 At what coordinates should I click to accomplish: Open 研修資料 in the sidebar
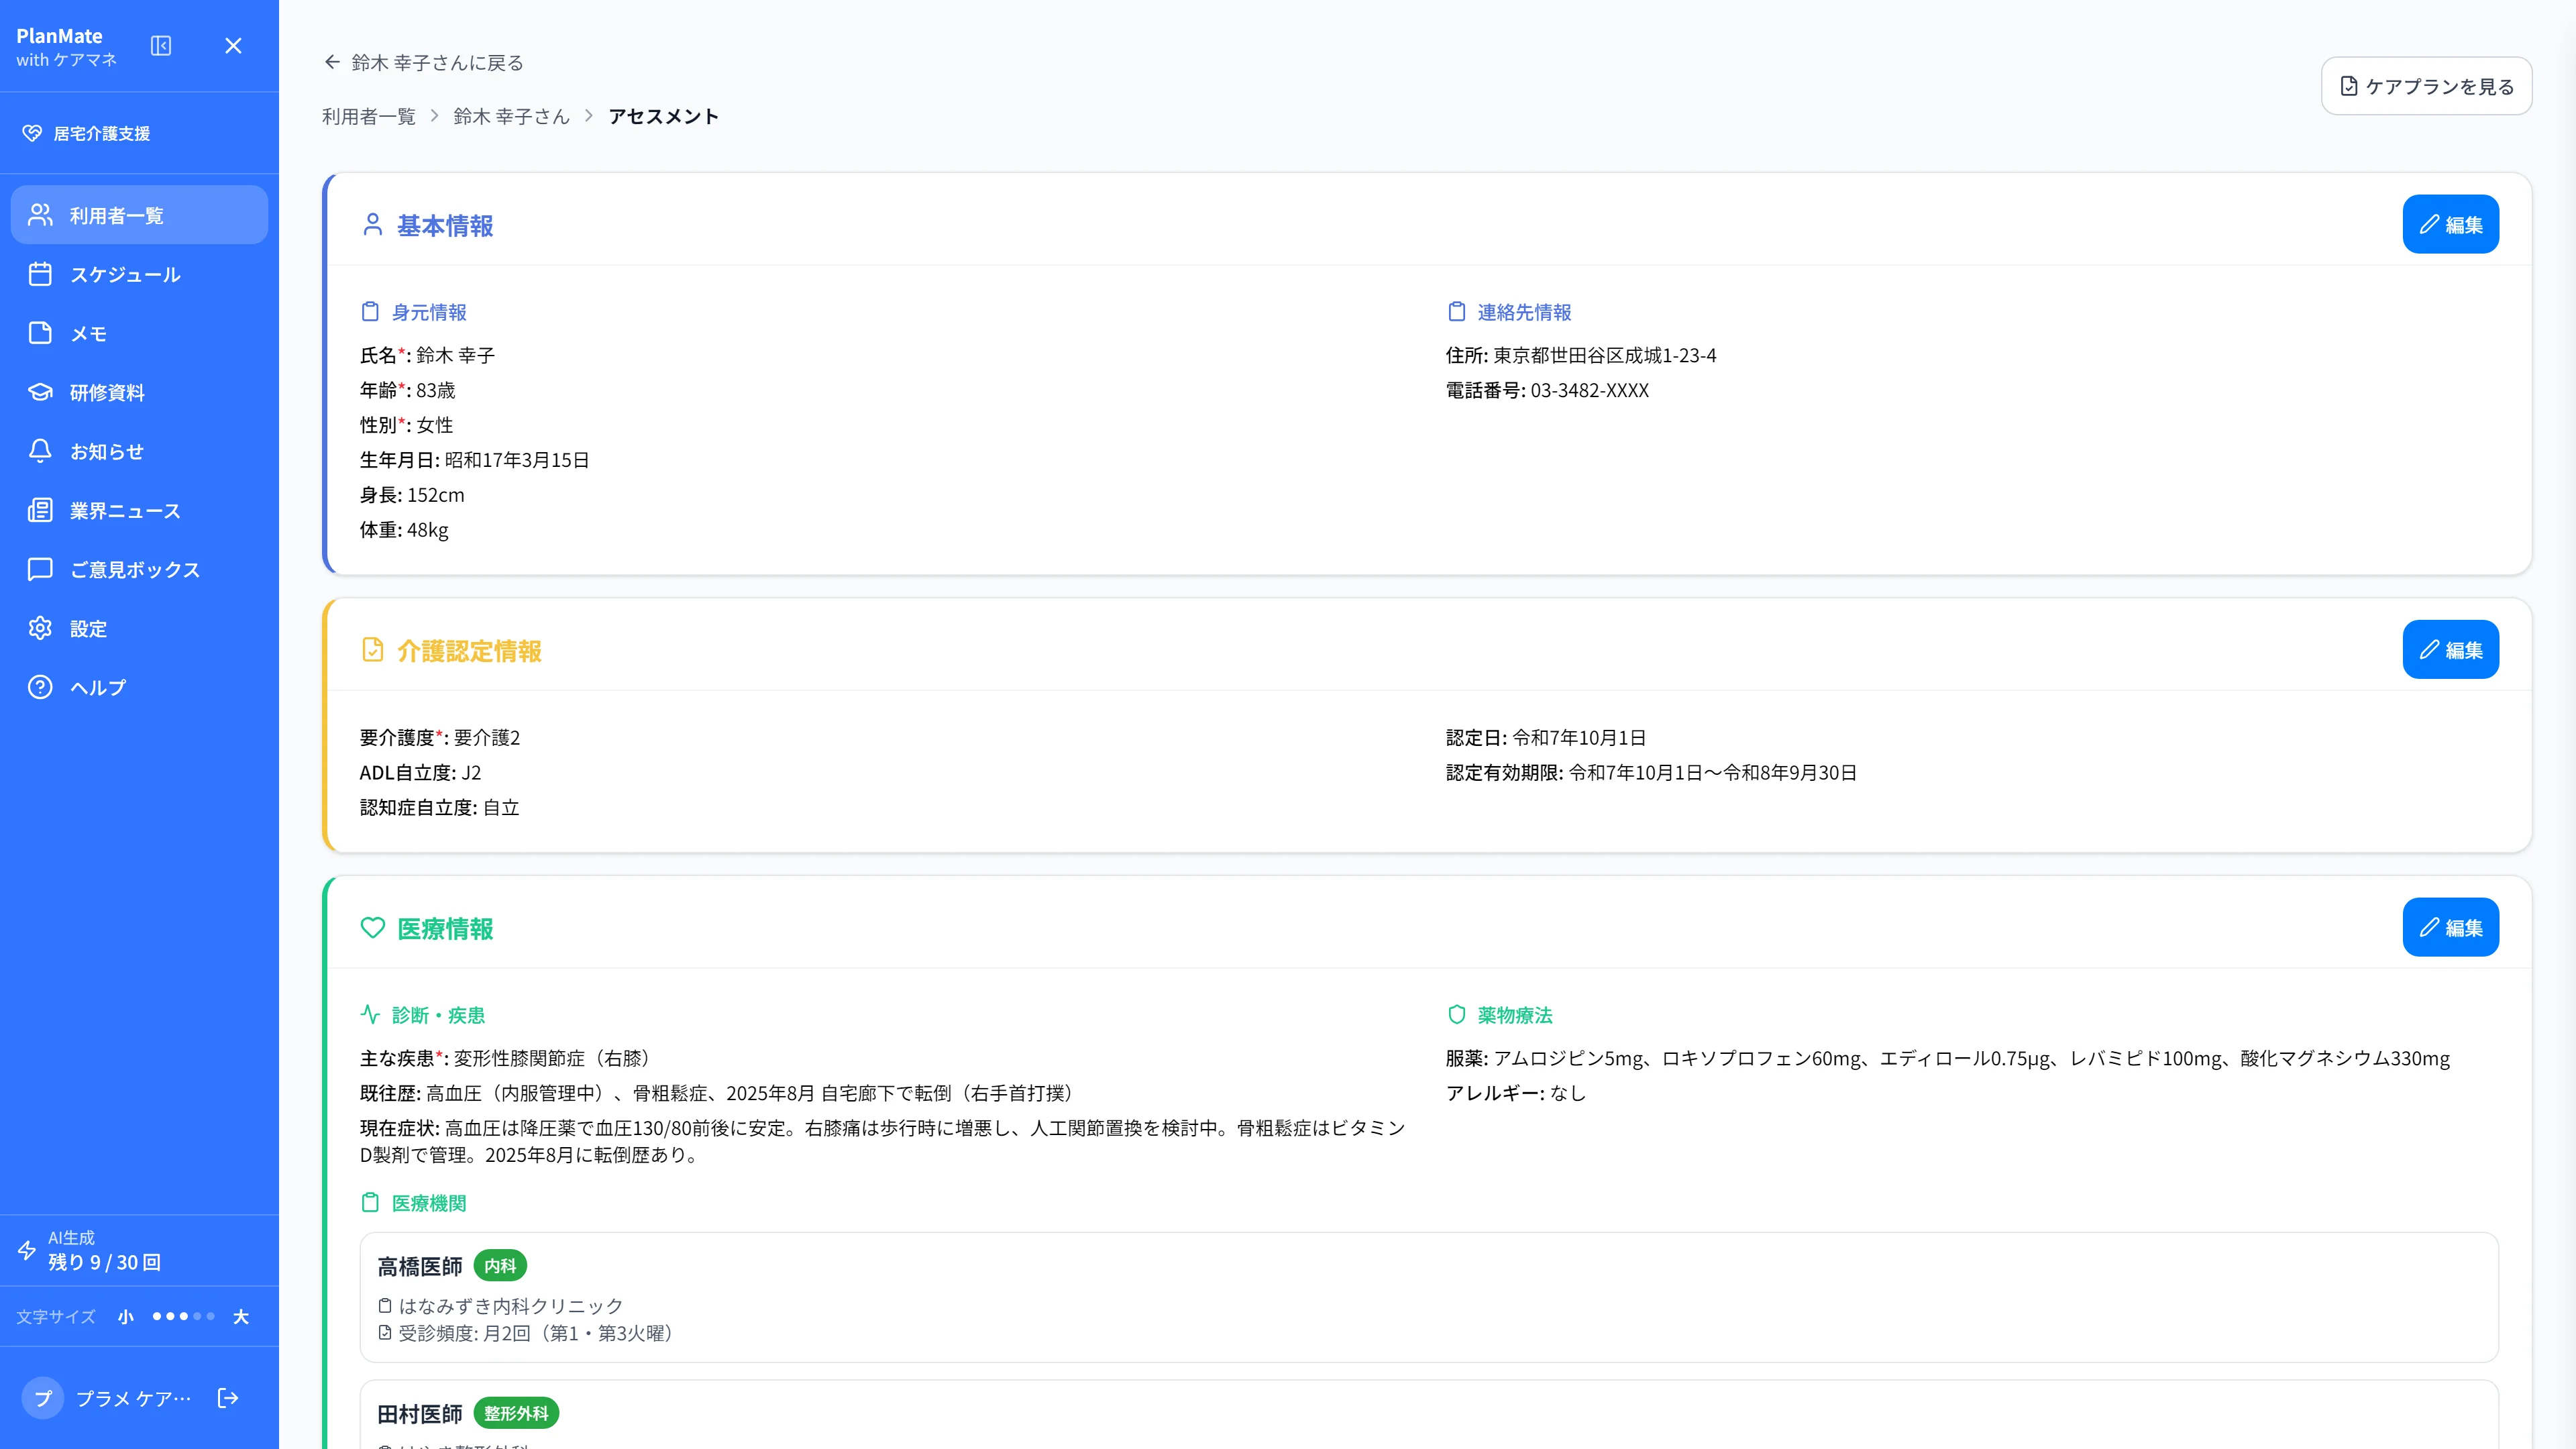[x=139, y=392]
